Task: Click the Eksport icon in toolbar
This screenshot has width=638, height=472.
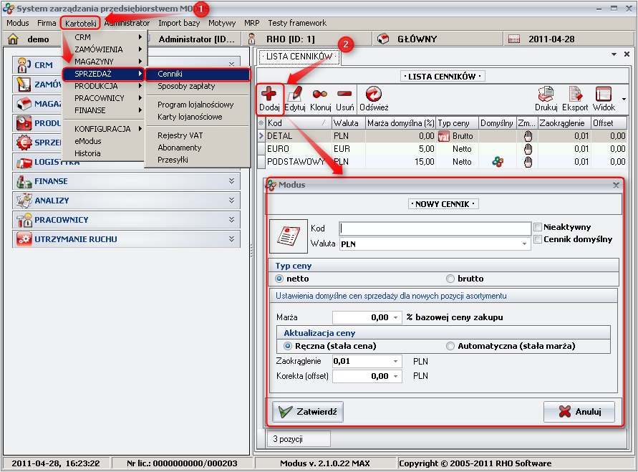Action: 575,95
